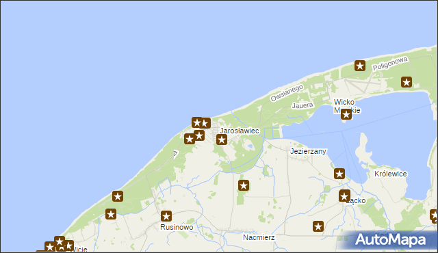Open the topmost star in the Wicie marker cluster
The image size is (438, 253).
tap(60, 241)
